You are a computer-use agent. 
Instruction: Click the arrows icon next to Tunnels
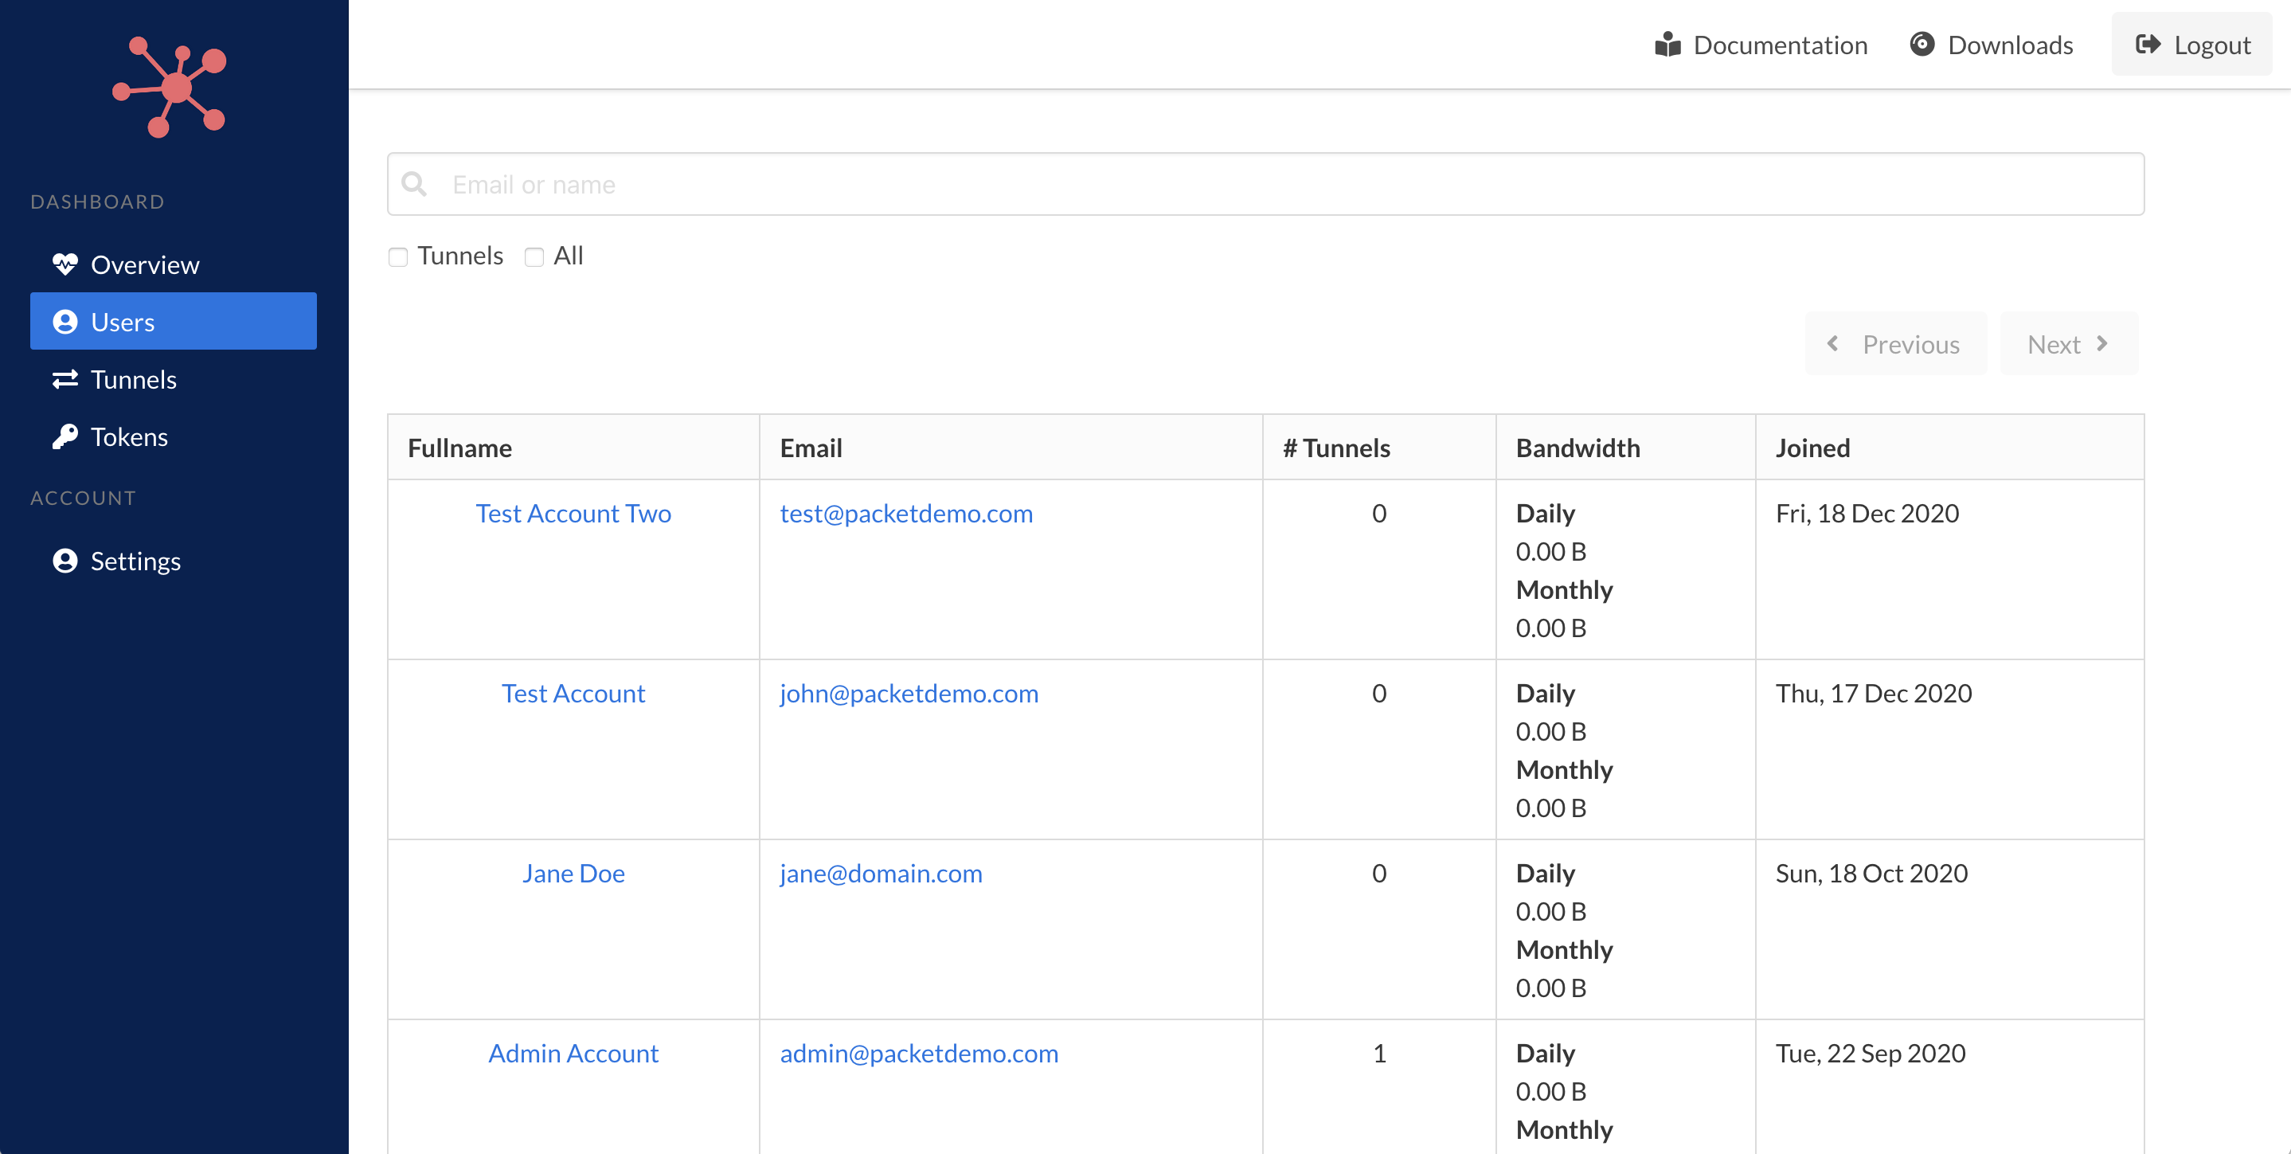[x=65, y=380]
